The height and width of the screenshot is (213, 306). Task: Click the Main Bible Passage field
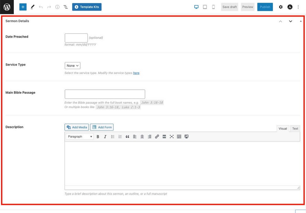click(x=105, y=94)
